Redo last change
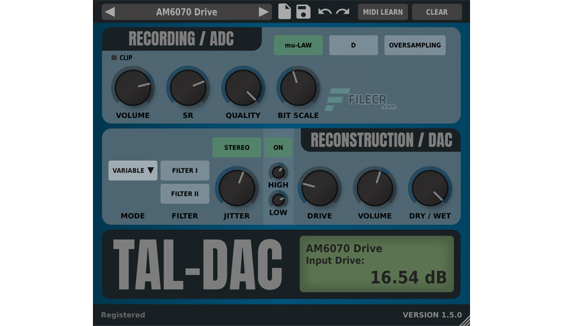The height and width of the screenshot is (326, 563). tap(343, 12)
